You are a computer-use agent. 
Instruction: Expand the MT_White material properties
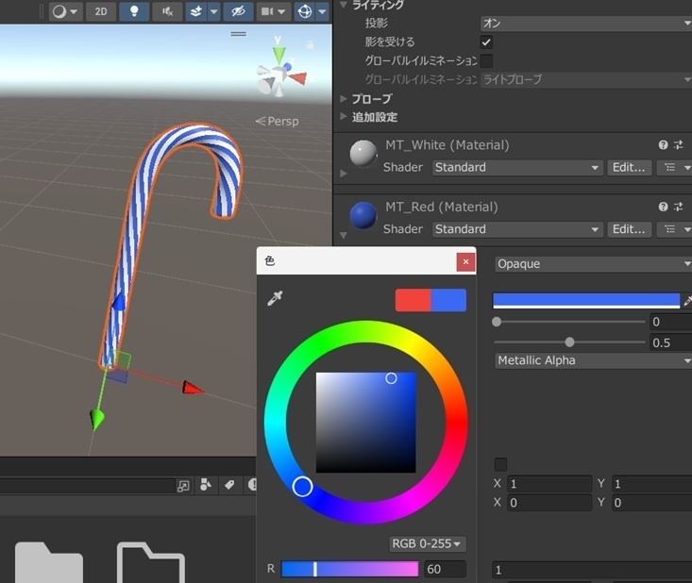[344, 174]
